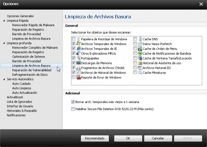This screenshot has height=147, width=207.
Task: Open ActiveBoost settings
Action: 15,97
